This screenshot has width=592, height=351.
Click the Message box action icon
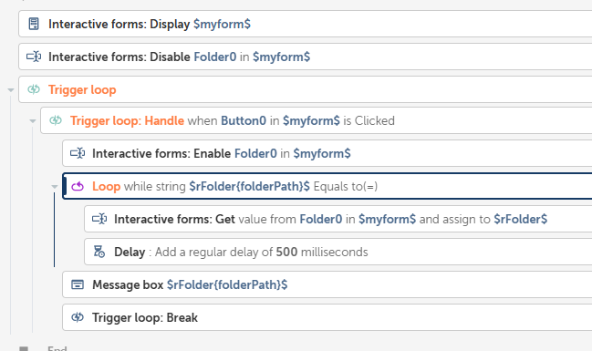(x=78, y=284)
